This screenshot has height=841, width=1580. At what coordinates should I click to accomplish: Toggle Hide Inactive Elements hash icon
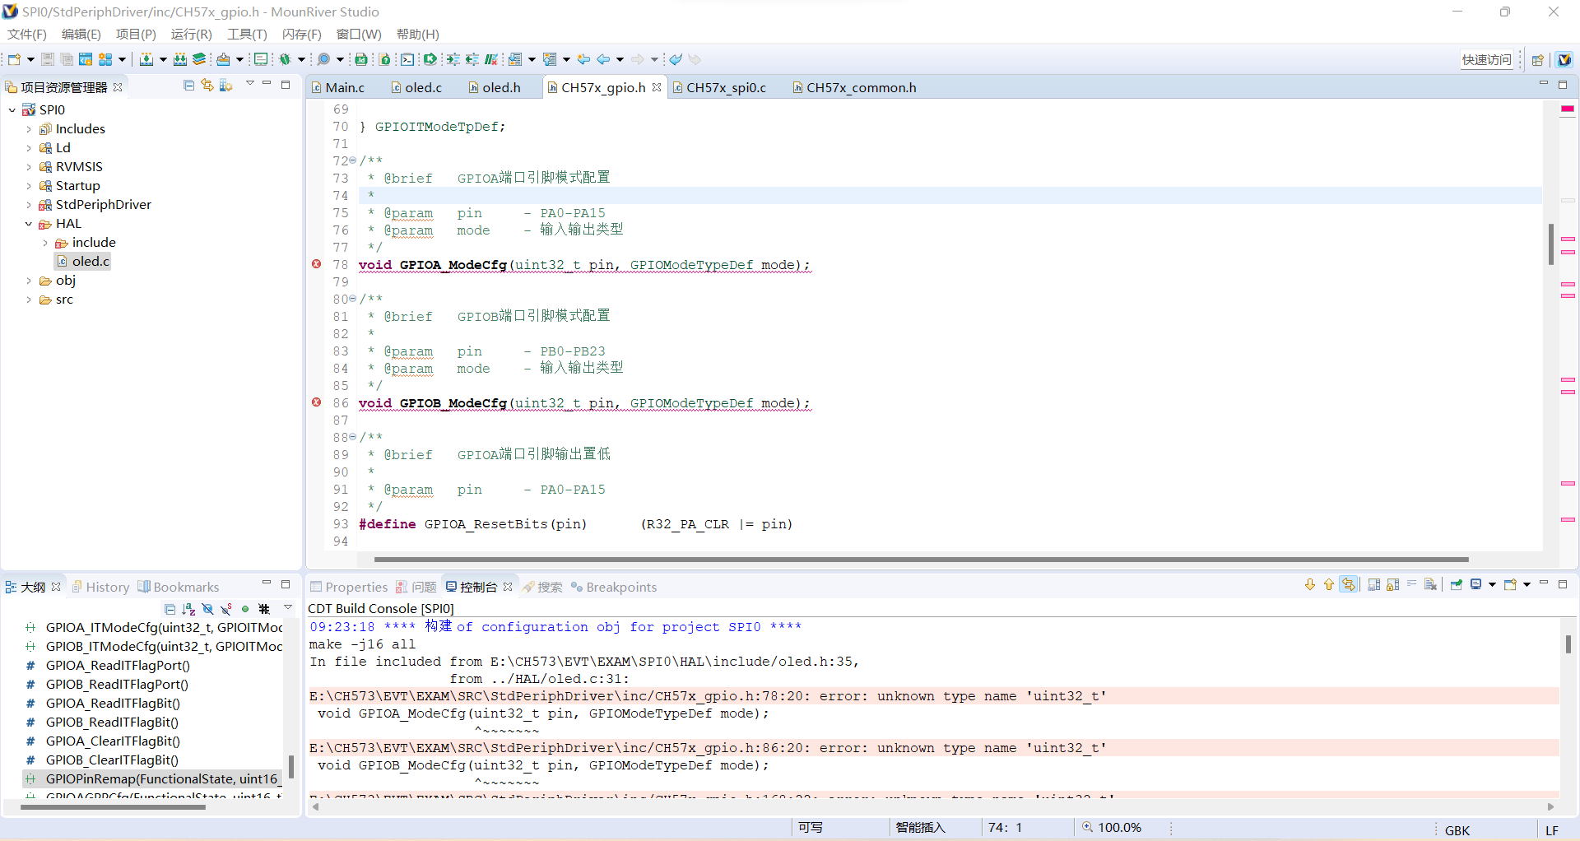coord(264,609)
